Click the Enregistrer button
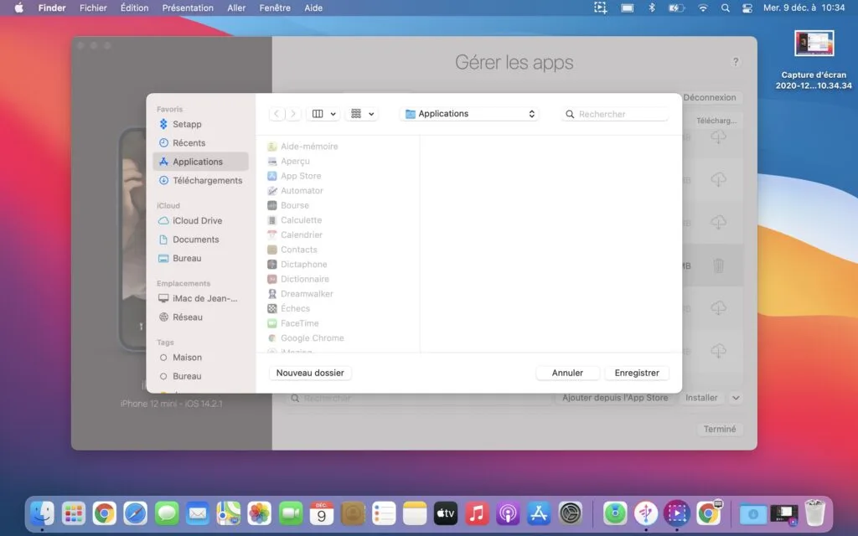Viewport: 858px width, 536px height. coord(637,372)
